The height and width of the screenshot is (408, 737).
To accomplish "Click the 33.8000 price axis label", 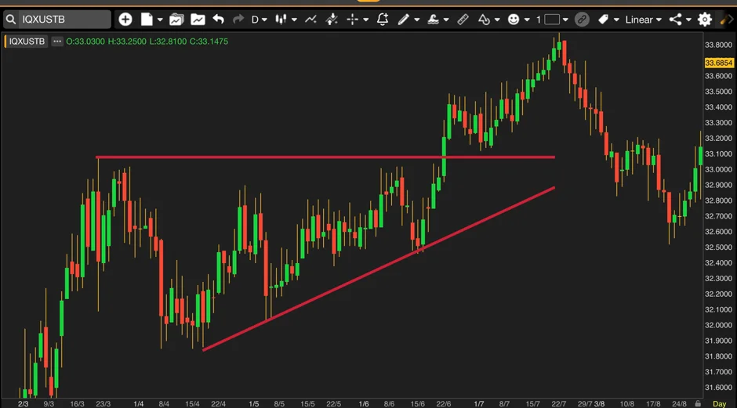I will [718, 45].
